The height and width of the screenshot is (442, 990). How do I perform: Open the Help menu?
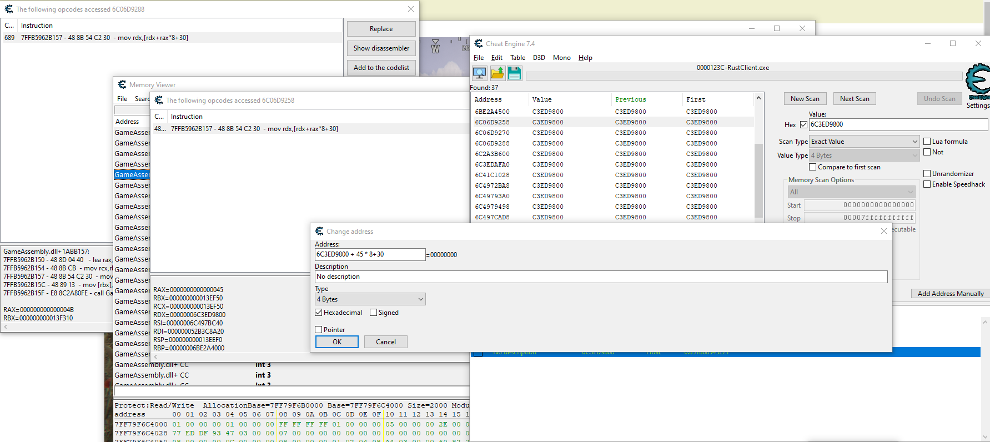click(585, 58)
